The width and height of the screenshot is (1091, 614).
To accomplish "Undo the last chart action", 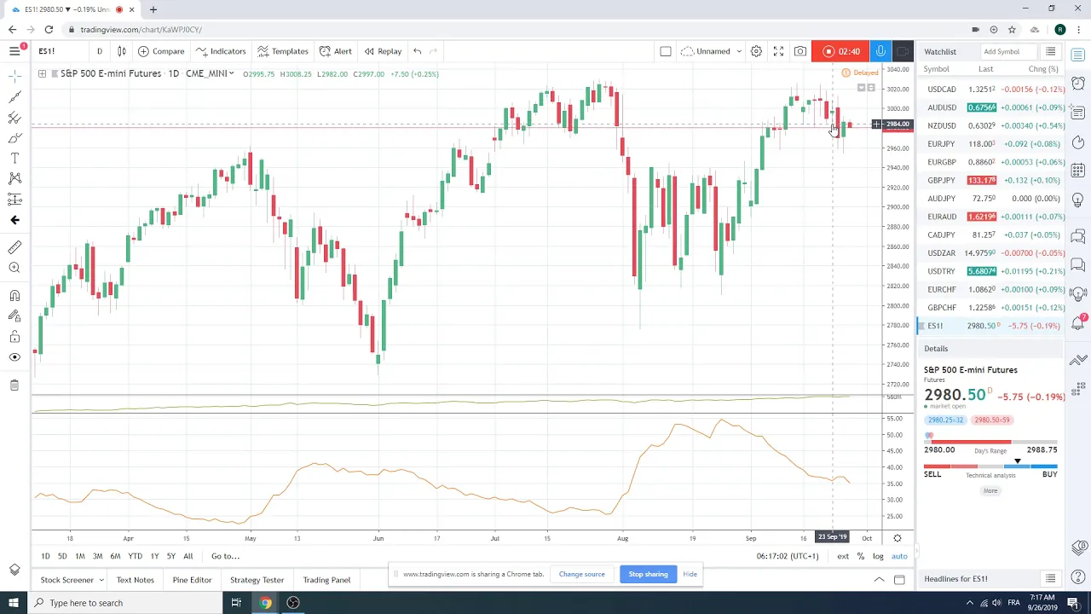I will (x=418, y=51).
